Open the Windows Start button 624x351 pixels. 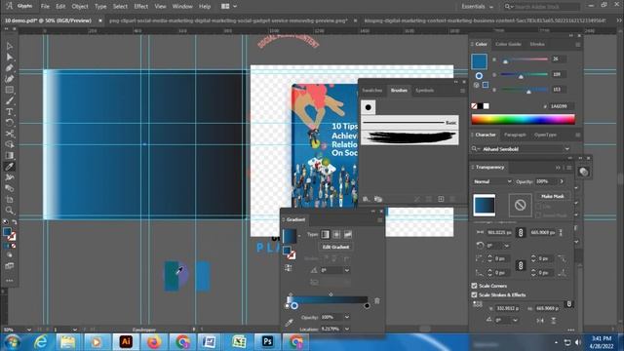click(x=13, y=342)
